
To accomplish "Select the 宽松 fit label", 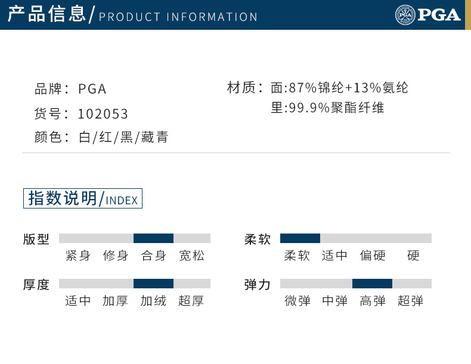I will [x=191, y=256].
